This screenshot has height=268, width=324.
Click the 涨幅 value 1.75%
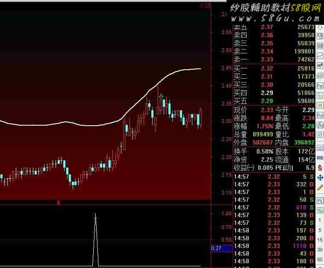pyautogui.click(x=265, y=126)
